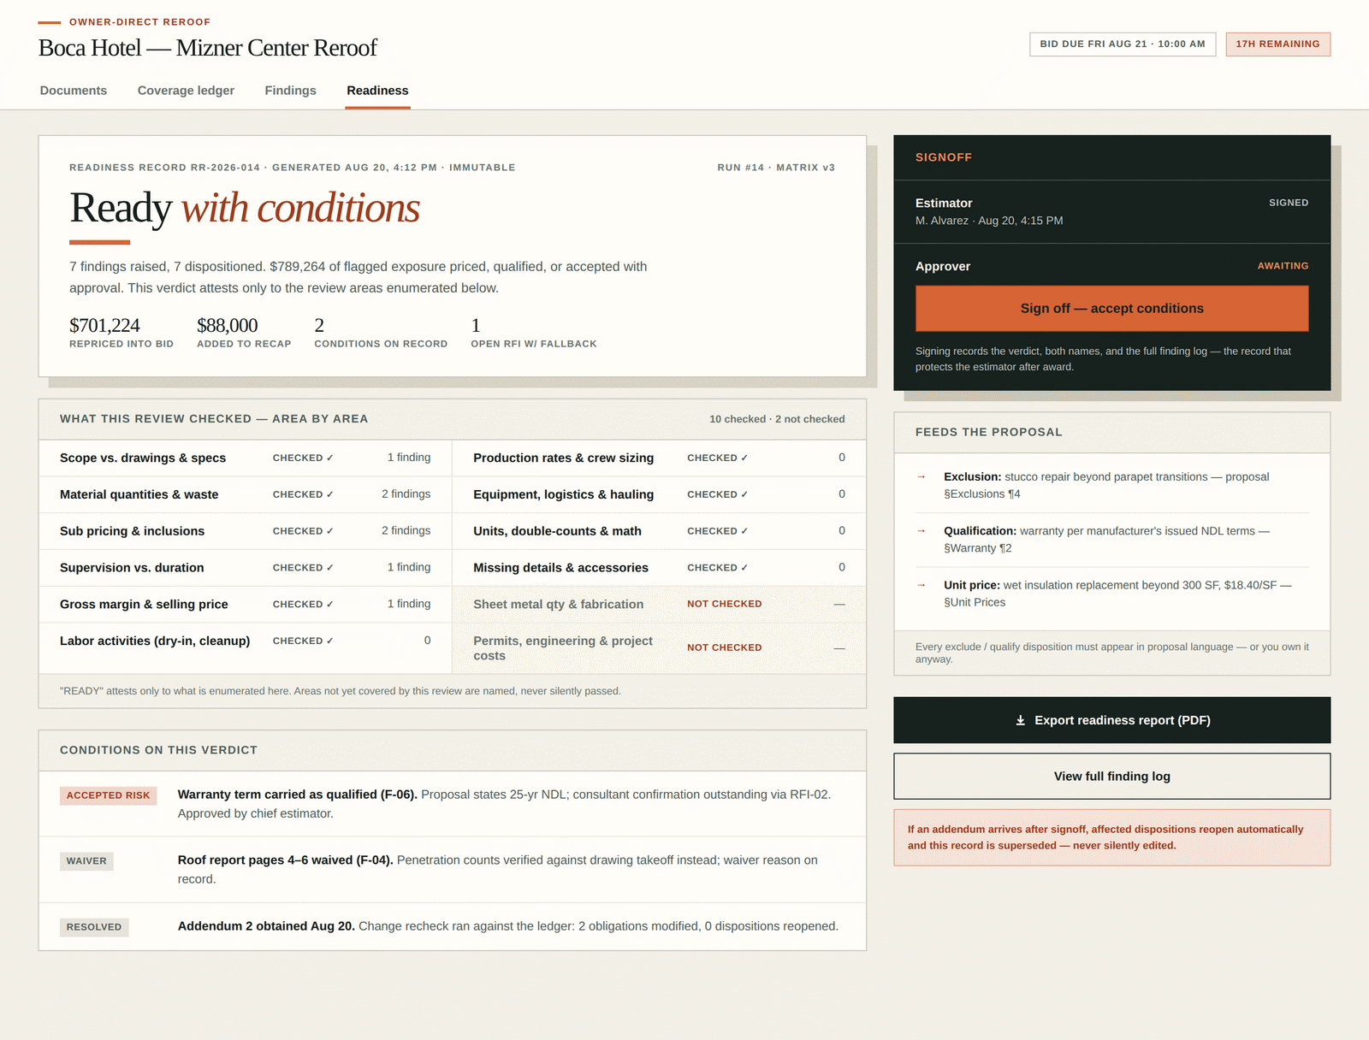Image resolution: width=1369 pixels, height=1040 pixels.
Task: Click the readiness record RR-2026-014 header
Action: [293, 168]
